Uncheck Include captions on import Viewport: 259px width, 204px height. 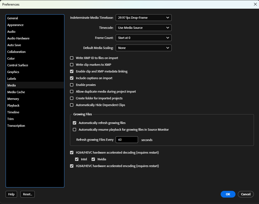click(x=72, y=78)
